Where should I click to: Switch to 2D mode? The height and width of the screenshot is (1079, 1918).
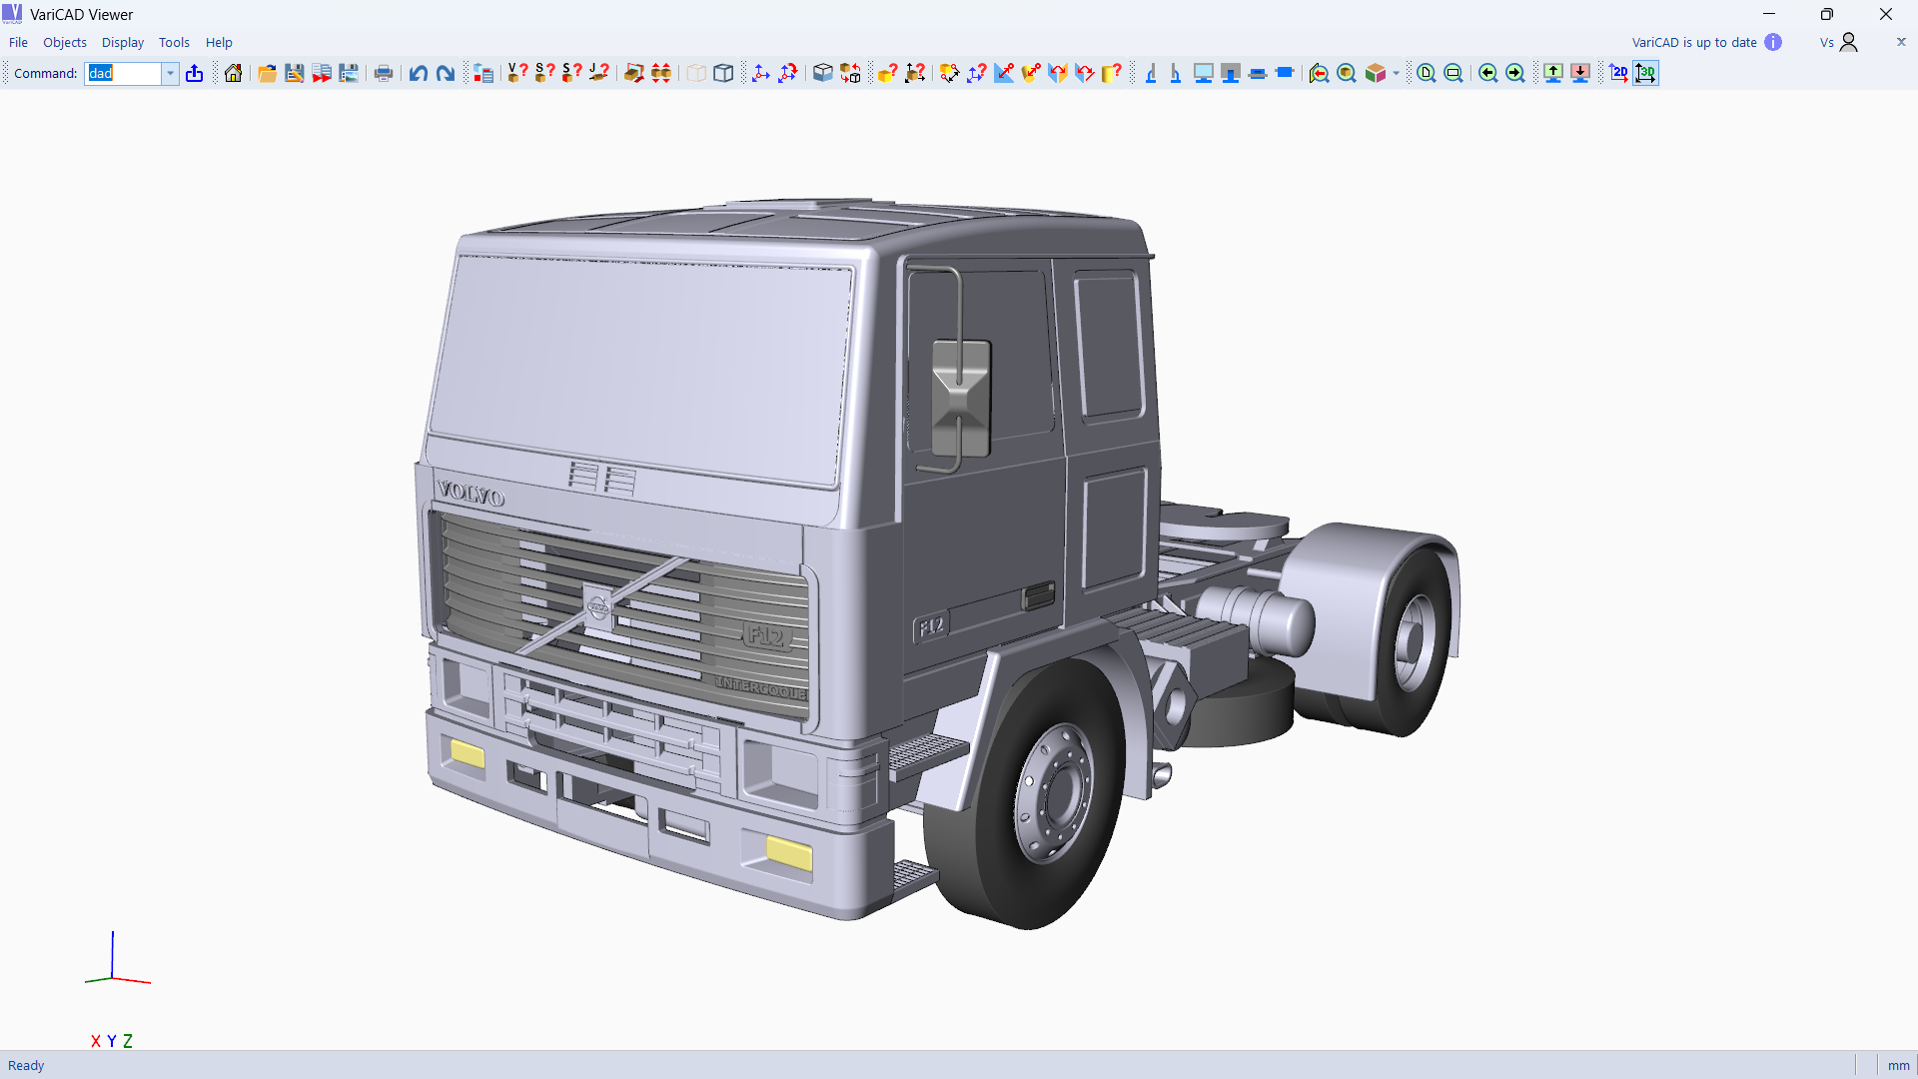click(x=1619, y=73)
